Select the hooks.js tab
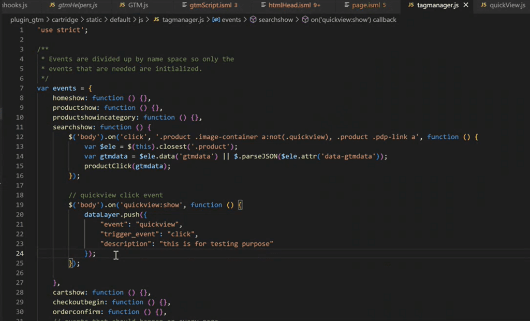The width and height of the screenshot is (530, 321). 16,5
